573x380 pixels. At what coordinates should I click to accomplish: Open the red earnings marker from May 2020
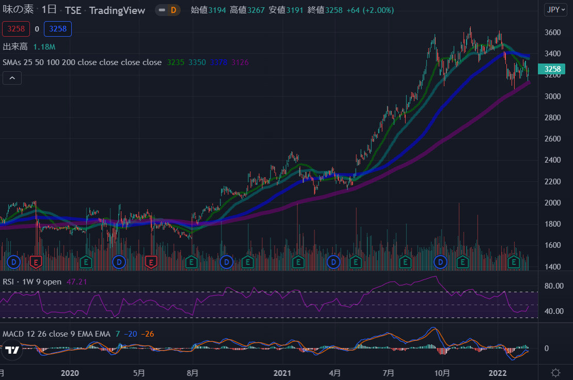pos(151,262)
